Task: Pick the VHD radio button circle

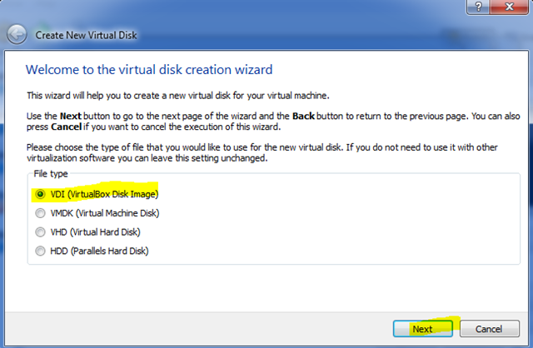Action: pos(40,232)
